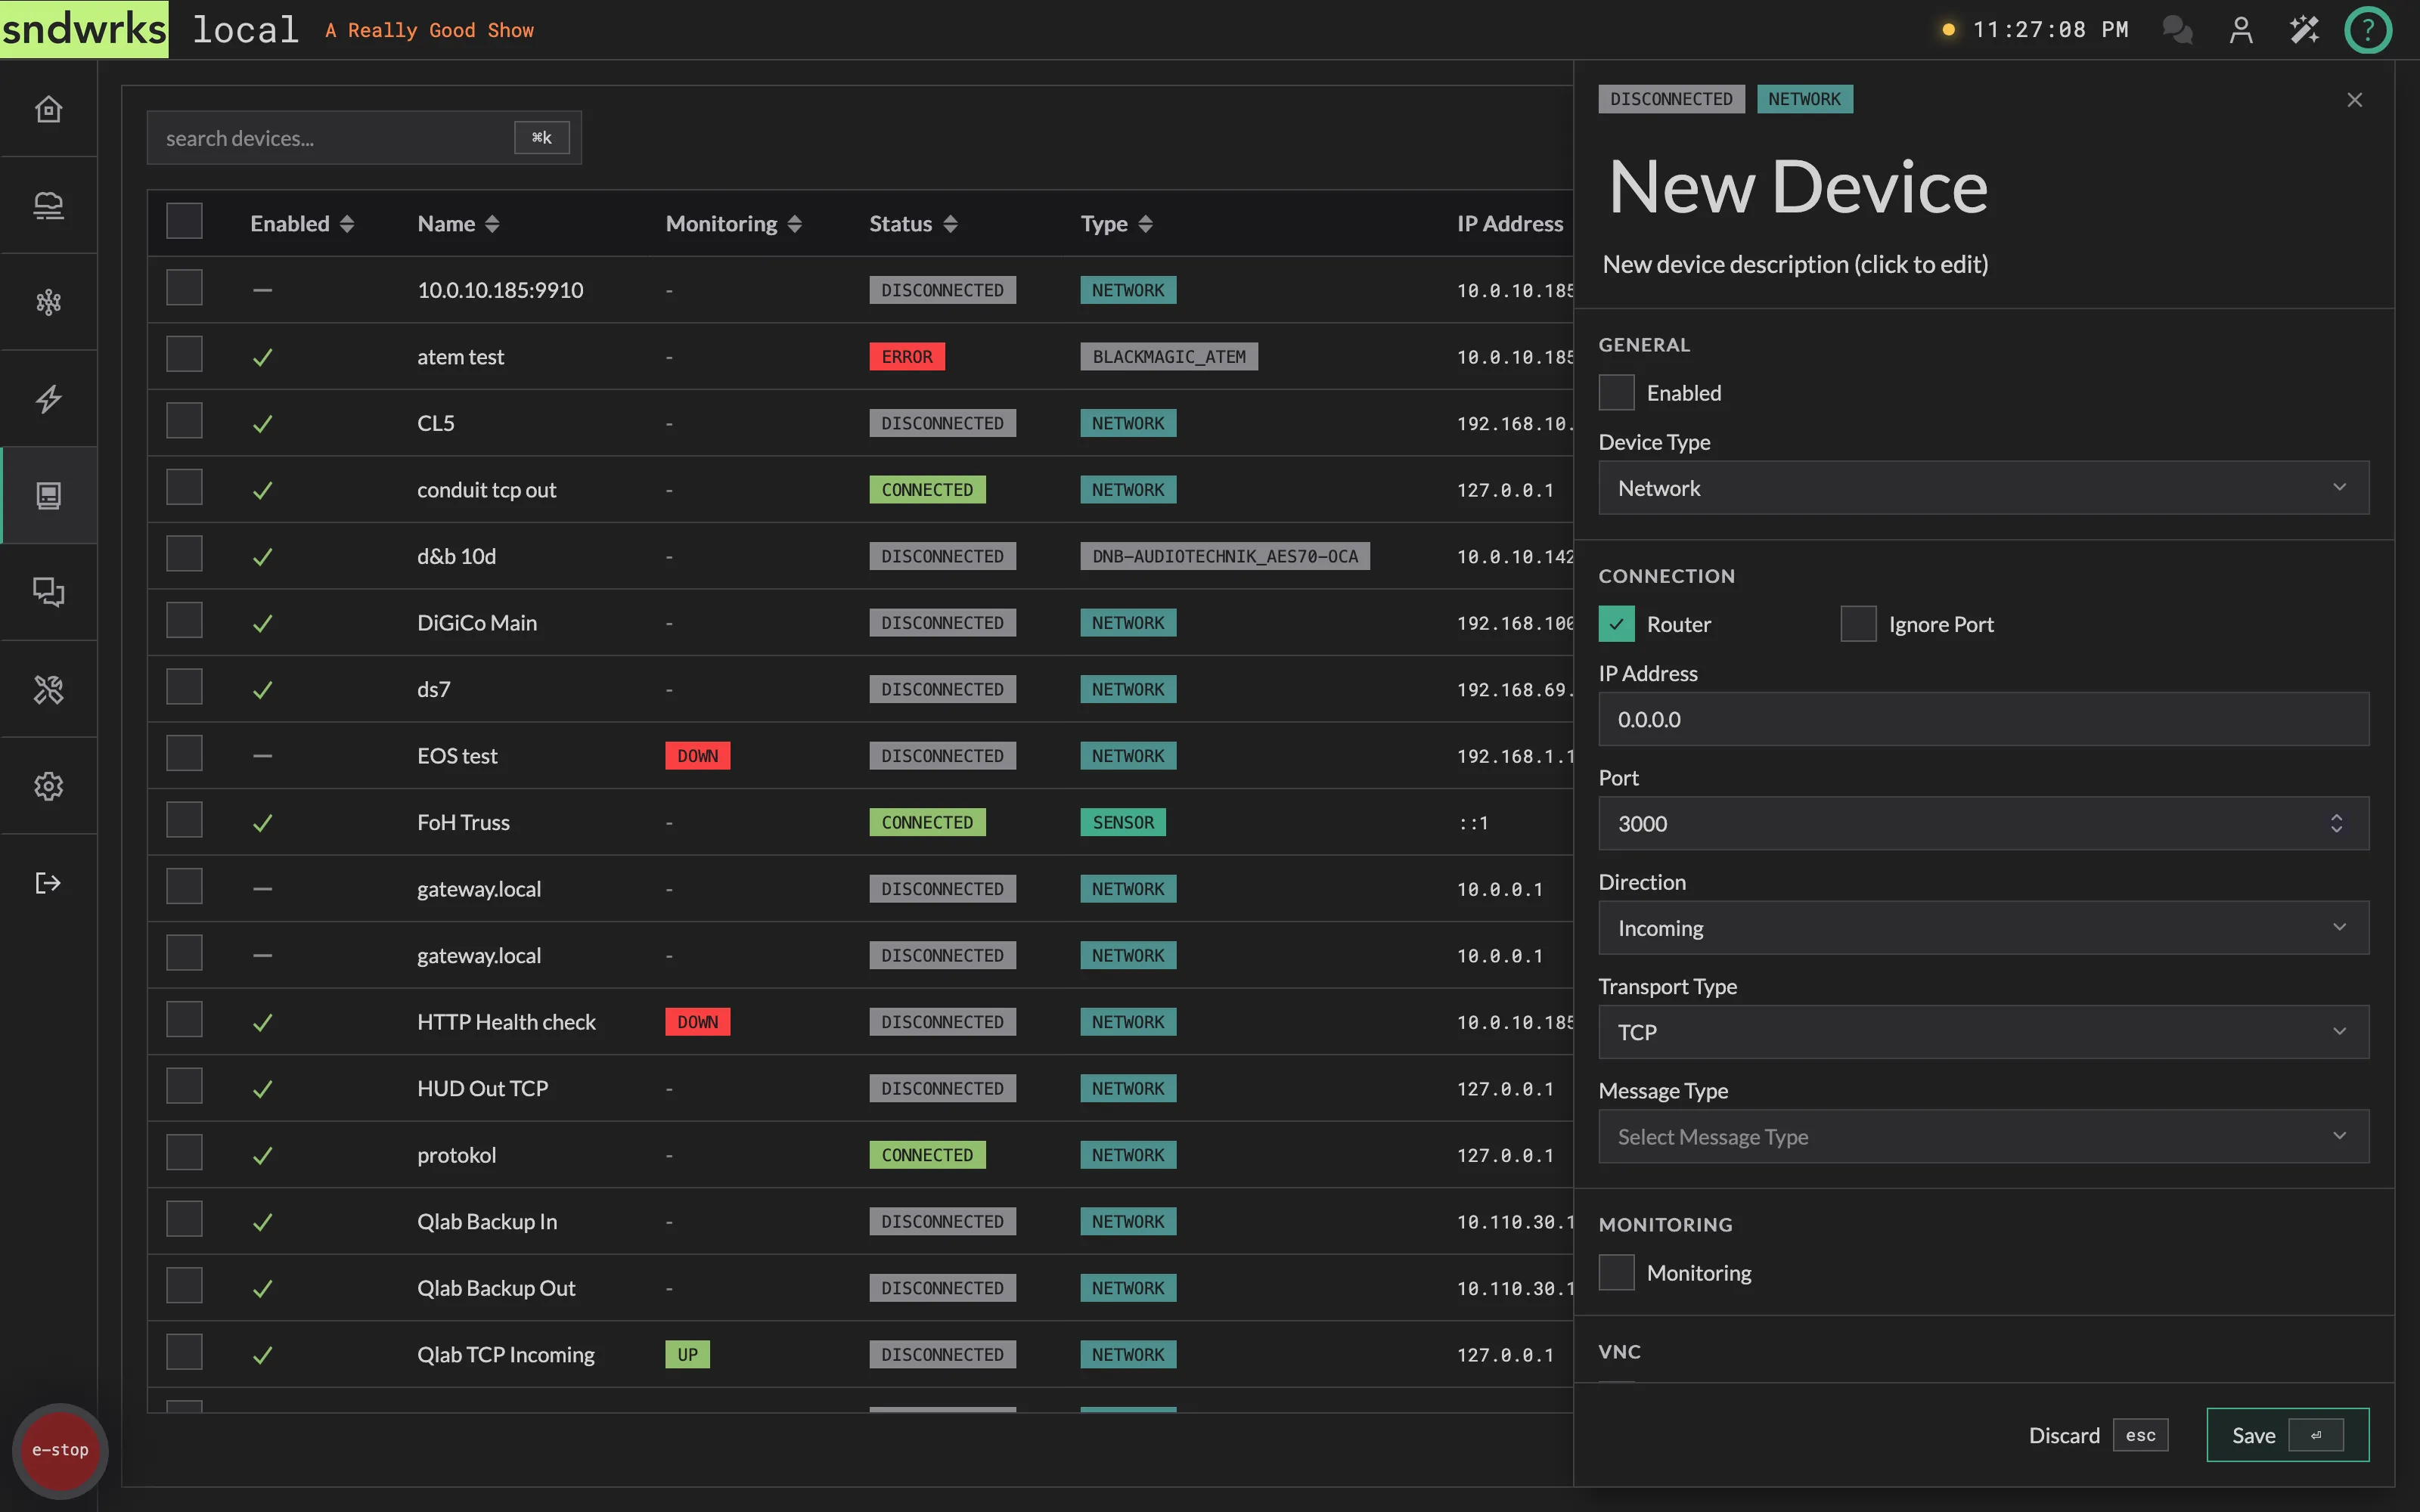Open the chat bubbles icon in header

[2177, 30]
